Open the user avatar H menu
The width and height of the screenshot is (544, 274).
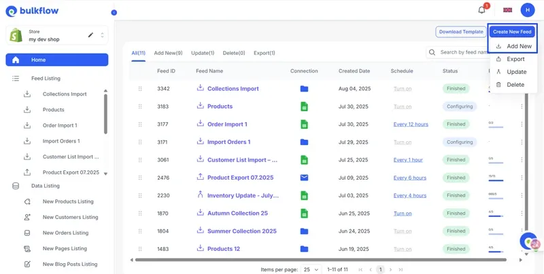[528, 10]
